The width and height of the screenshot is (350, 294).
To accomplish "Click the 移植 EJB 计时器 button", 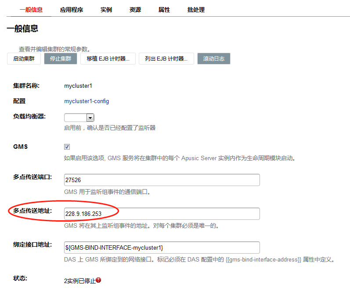I will pos(108,59).
